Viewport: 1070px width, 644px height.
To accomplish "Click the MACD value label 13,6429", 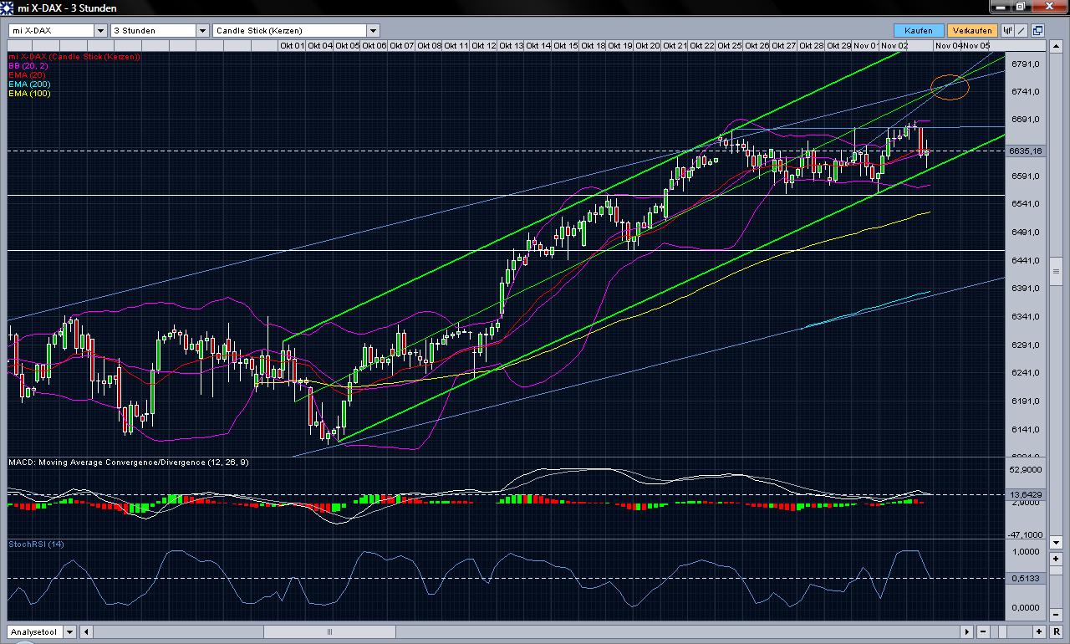I will [1026, 494].
